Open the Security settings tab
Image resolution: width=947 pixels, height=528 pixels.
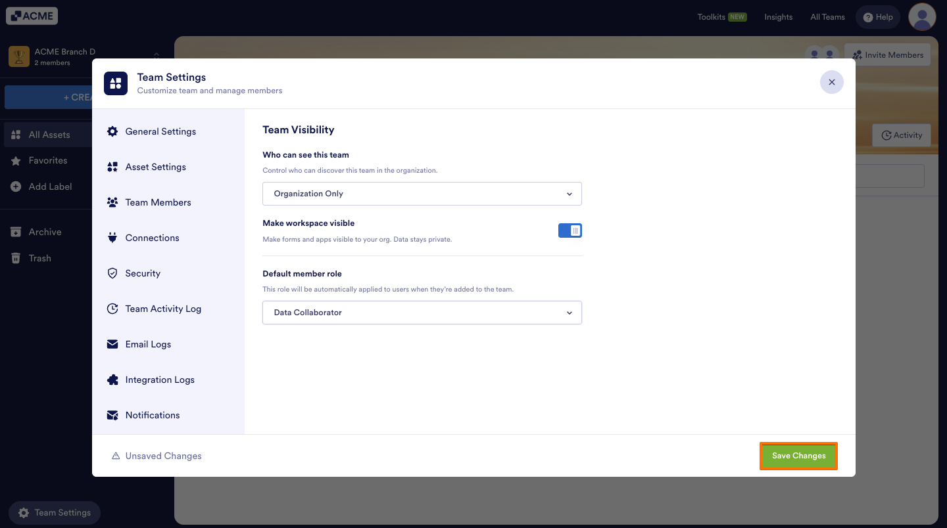coord(168,273)
